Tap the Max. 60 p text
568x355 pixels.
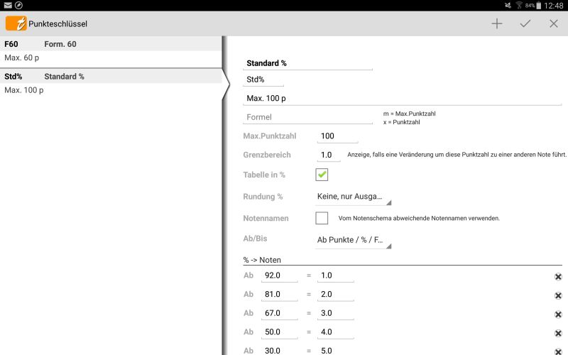(22, 58)
